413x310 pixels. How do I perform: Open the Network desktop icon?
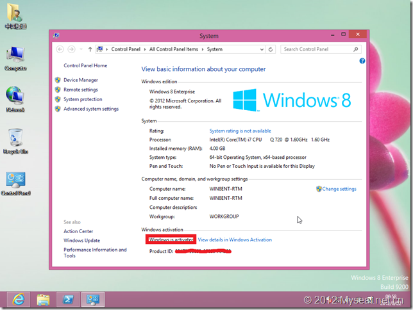point(15,99)
